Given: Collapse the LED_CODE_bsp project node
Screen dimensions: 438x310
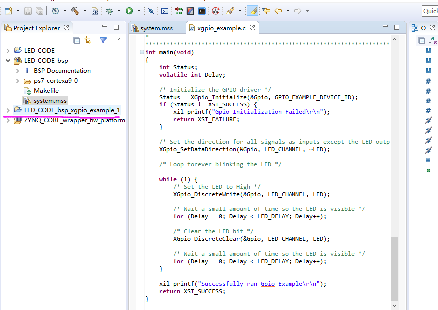Looking at the screenshot, I should coord(8,61).
